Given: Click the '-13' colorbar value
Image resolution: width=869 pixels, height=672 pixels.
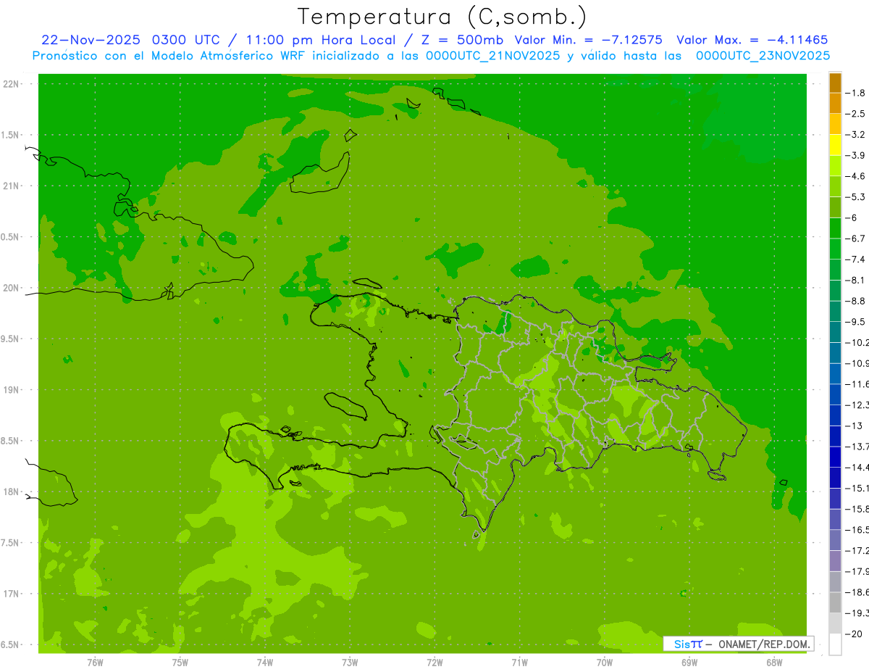Looking at the screenshot, I should (854, 426).
